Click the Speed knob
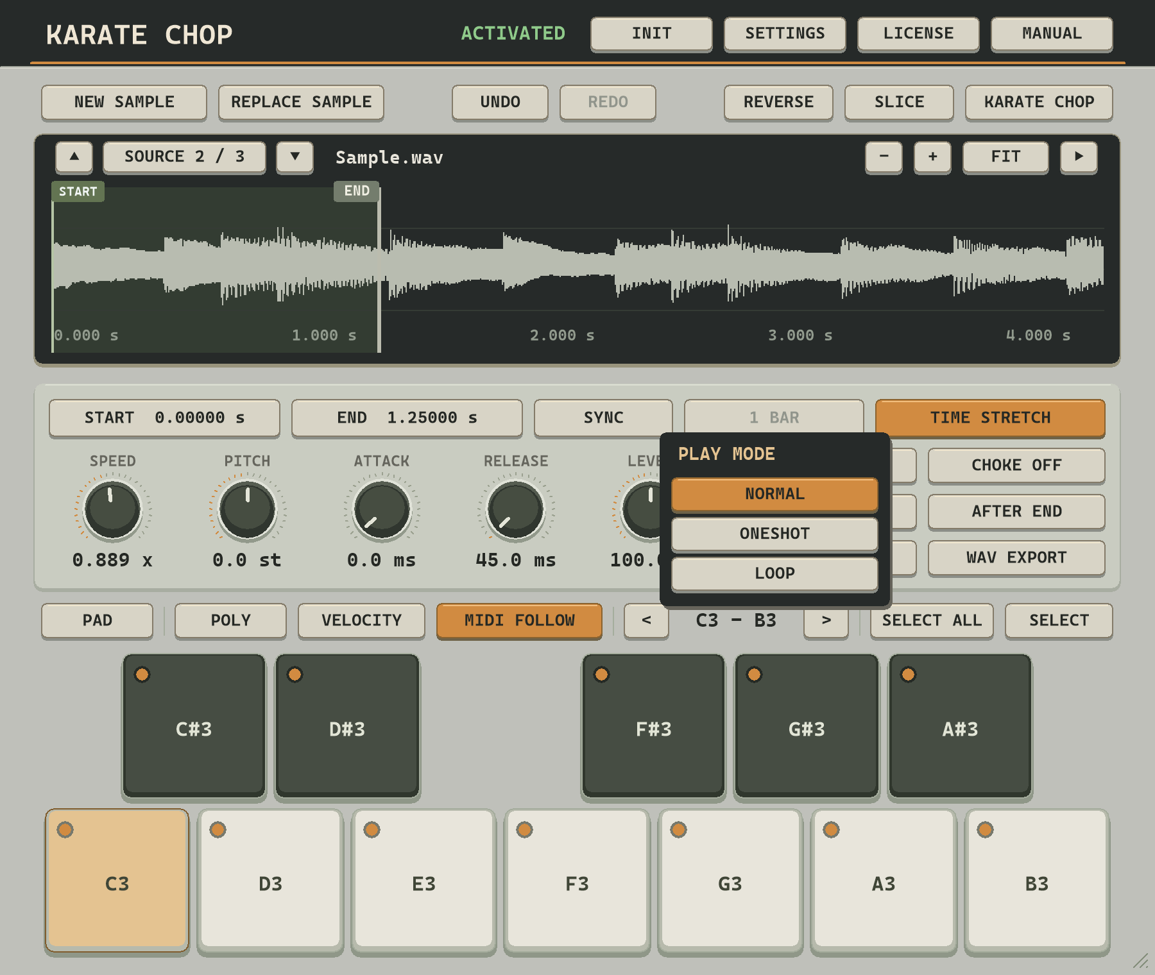1155x975 pixels. pos(113,511)
